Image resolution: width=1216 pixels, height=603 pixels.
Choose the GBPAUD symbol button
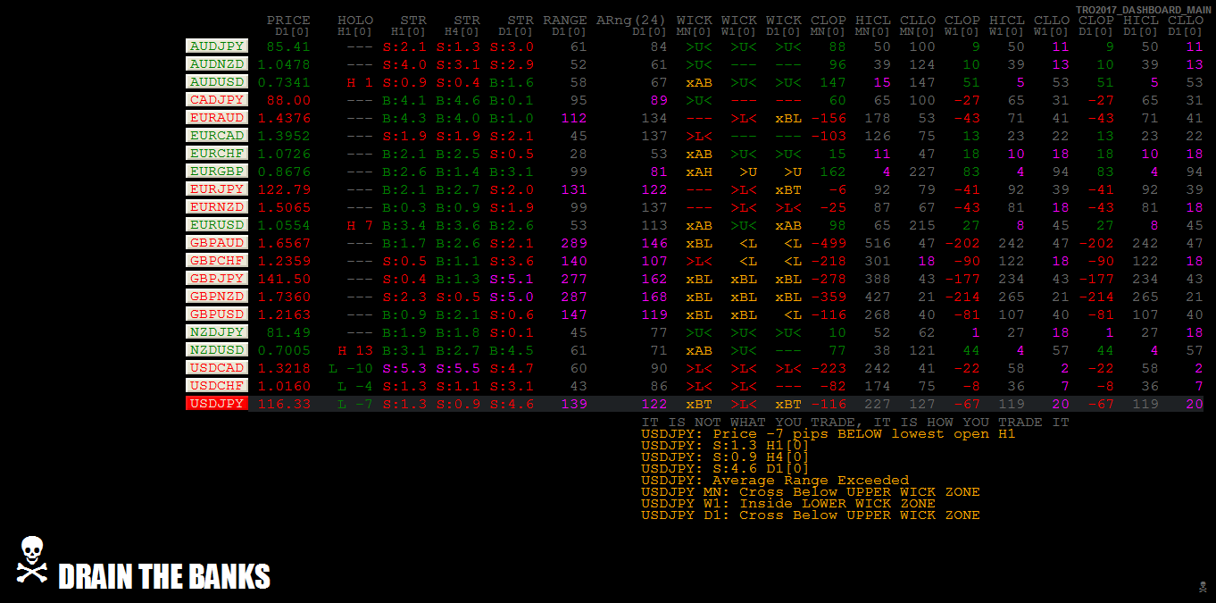[x=217, y=243]
